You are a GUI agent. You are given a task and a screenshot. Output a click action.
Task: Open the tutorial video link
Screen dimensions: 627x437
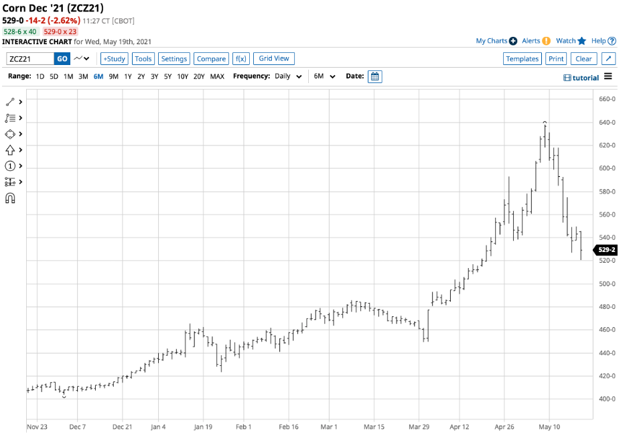[x=581, y=78]
